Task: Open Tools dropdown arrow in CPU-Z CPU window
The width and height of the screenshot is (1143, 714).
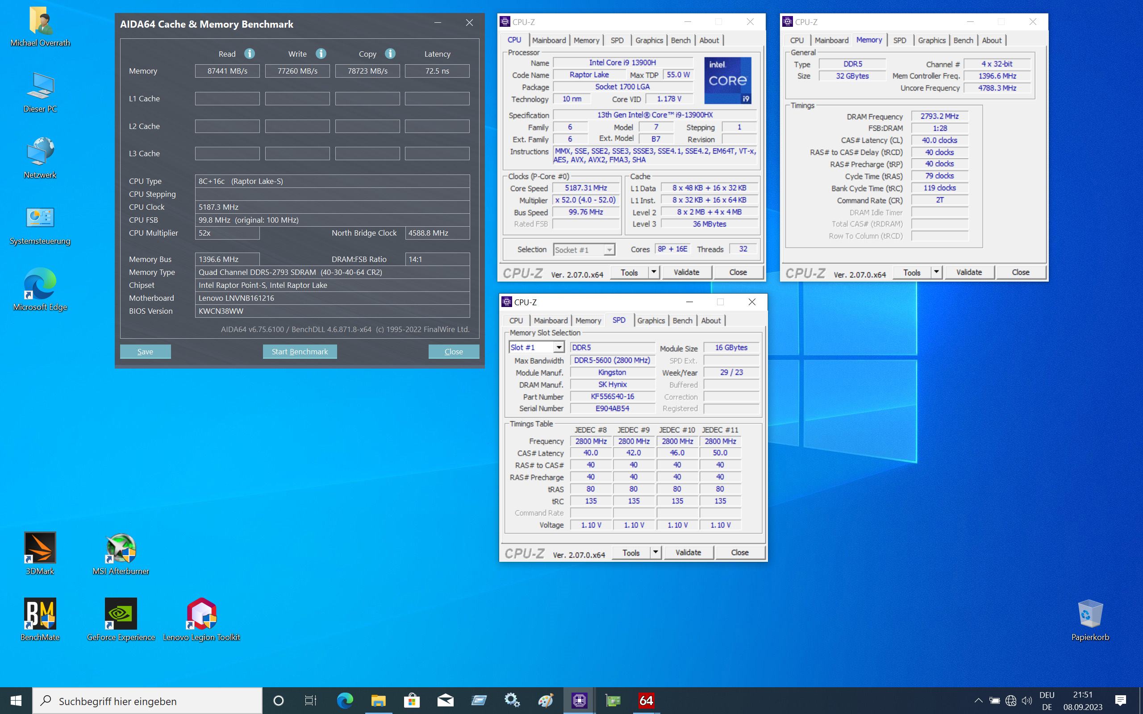Action: (x=654, y=273)
